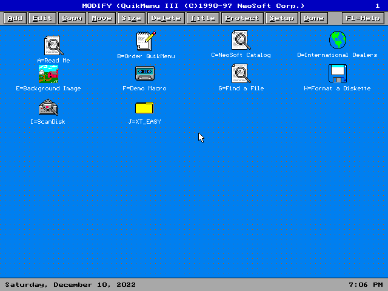Select the Format a Diskette floppy icon

pos(338,73)
